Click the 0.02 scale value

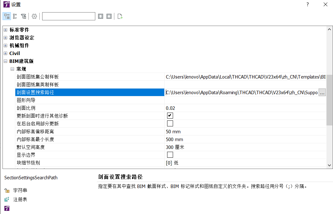[x=171, y=108]
